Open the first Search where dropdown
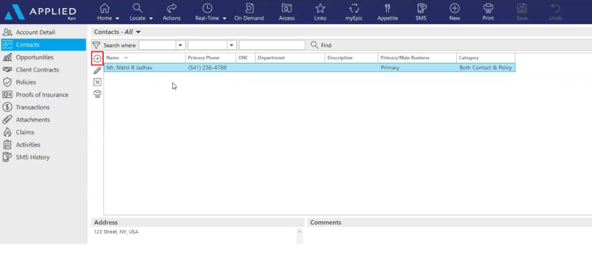Image resolution: width=592 pixels, height=253 pixels. click(x=180, y=45)
